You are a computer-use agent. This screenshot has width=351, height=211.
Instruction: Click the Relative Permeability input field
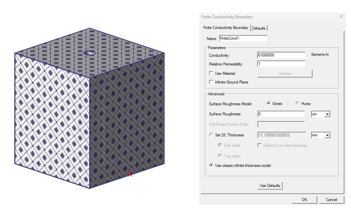(281, 64)
